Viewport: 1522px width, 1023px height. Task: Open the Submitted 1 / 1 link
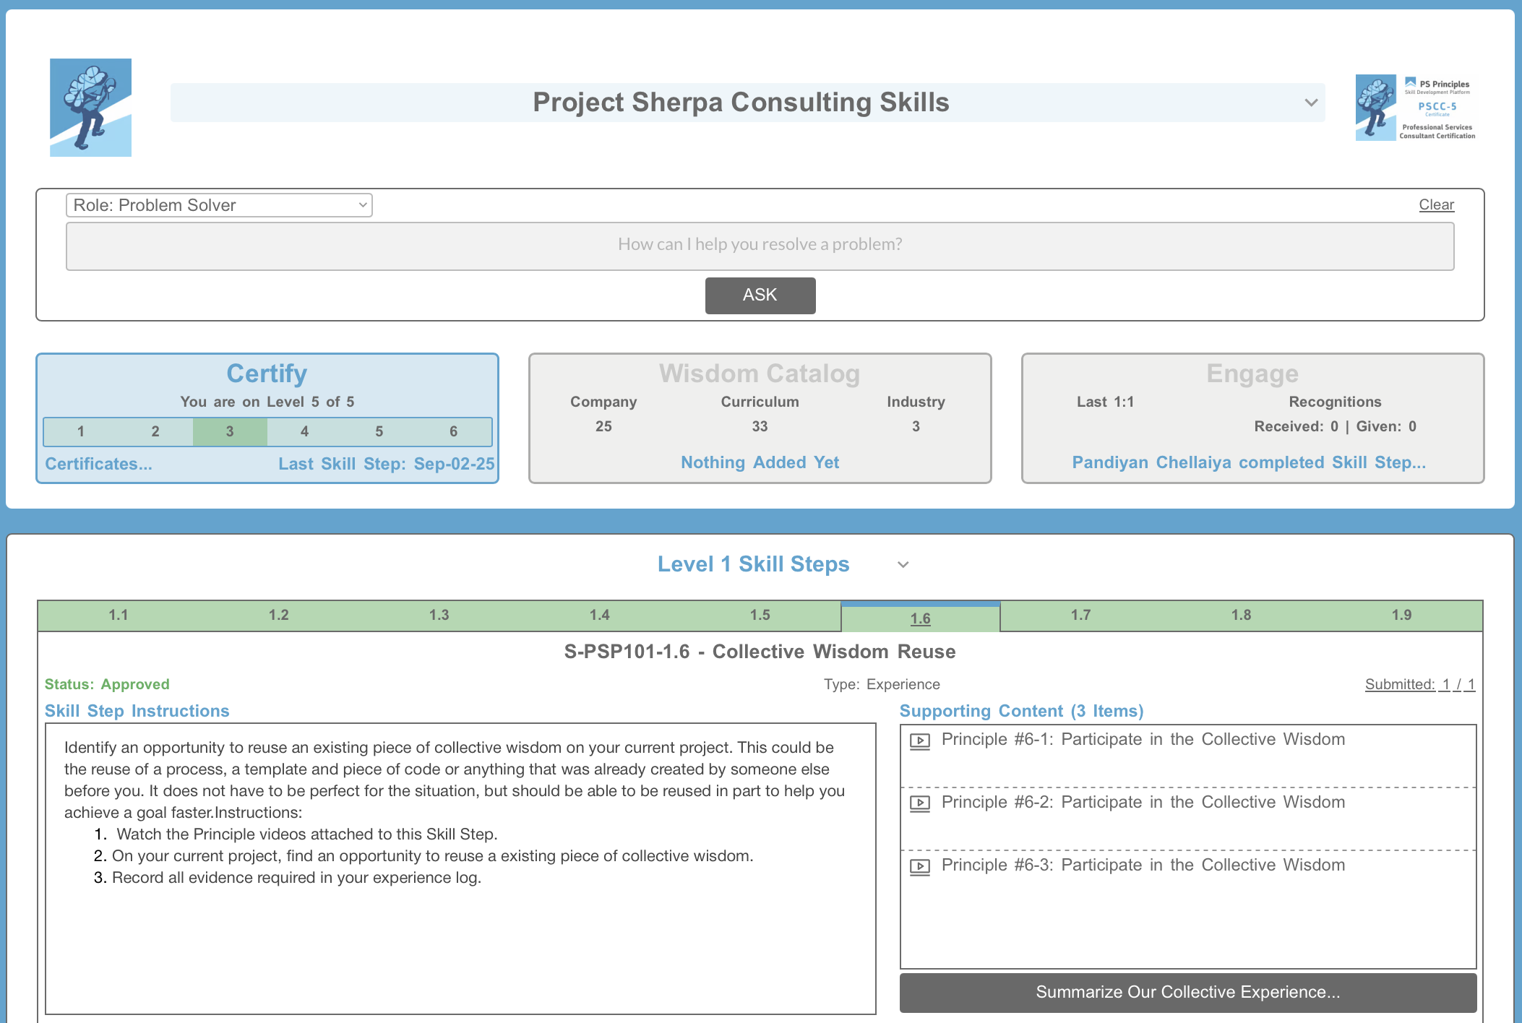tap(1419, 684)
